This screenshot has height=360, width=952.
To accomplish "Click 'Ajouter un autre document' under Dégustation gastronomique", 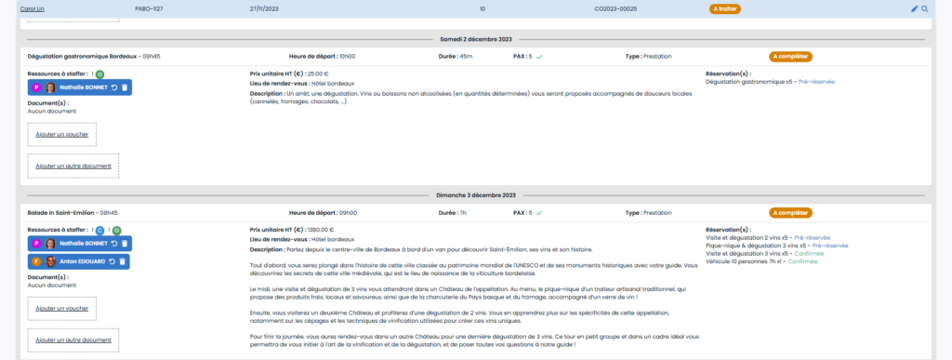I will 73,166.
